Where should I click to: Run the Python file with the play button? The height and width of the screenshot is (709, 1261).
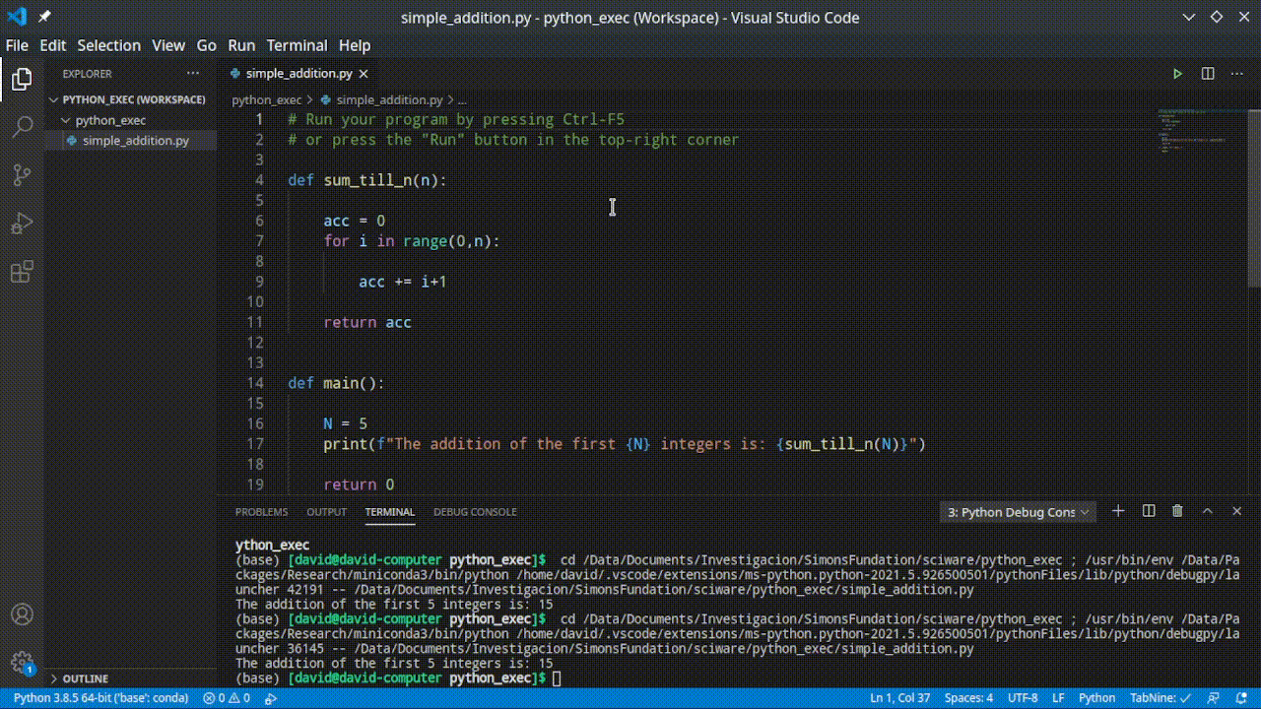click(x=1177, y=73)
